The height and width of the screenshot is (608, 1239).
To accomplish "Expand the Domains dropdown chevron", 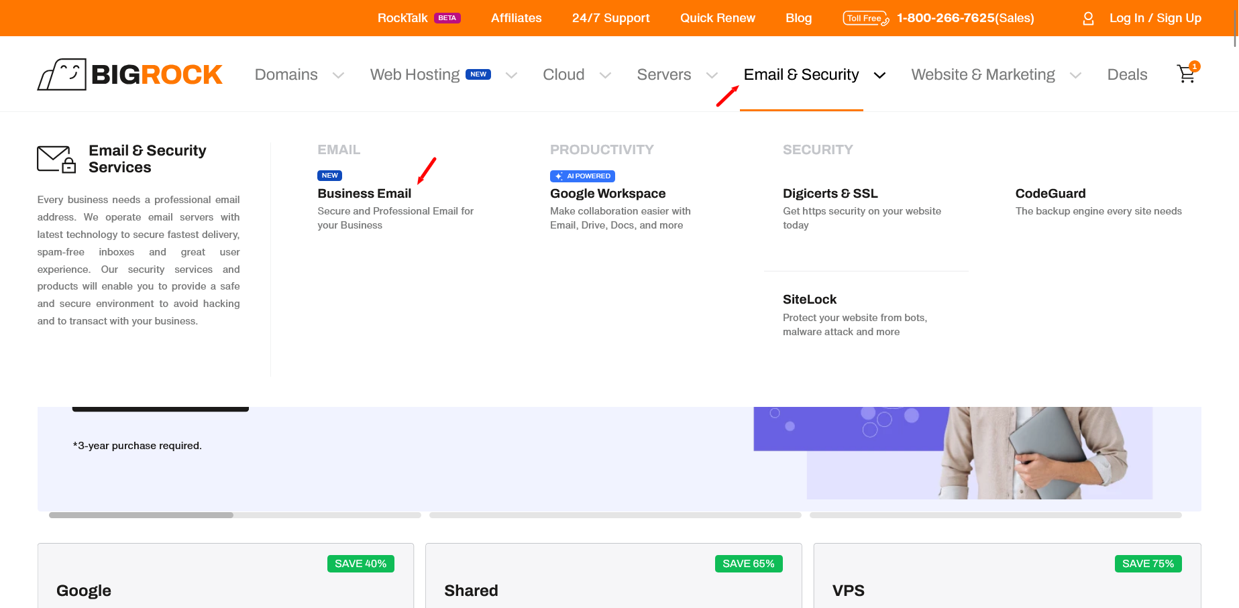I will tap(339, 75).
